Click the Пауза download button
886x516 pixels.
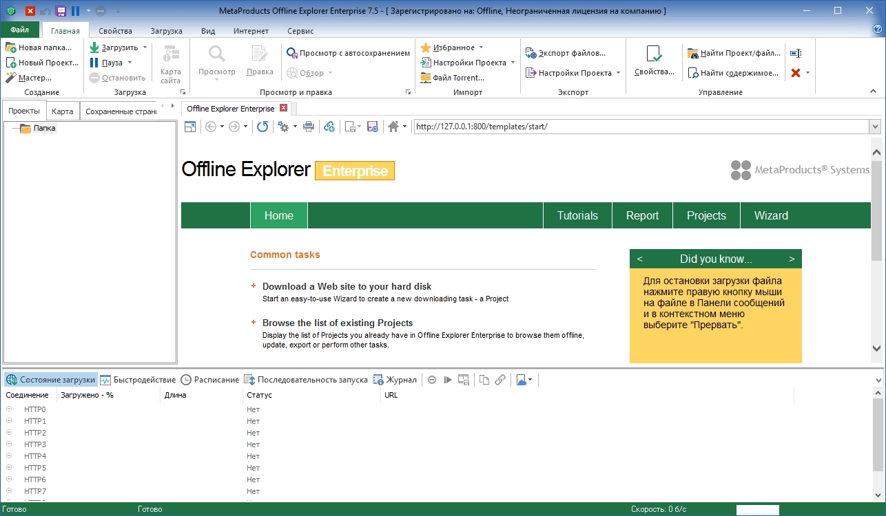[x=107, y=63]
